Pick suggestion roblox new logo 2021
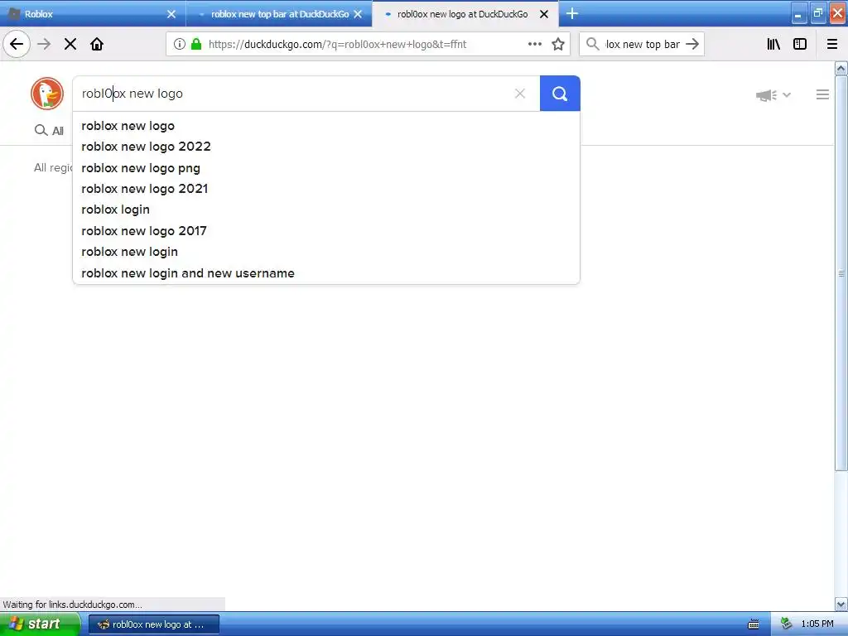 (144, 189)
